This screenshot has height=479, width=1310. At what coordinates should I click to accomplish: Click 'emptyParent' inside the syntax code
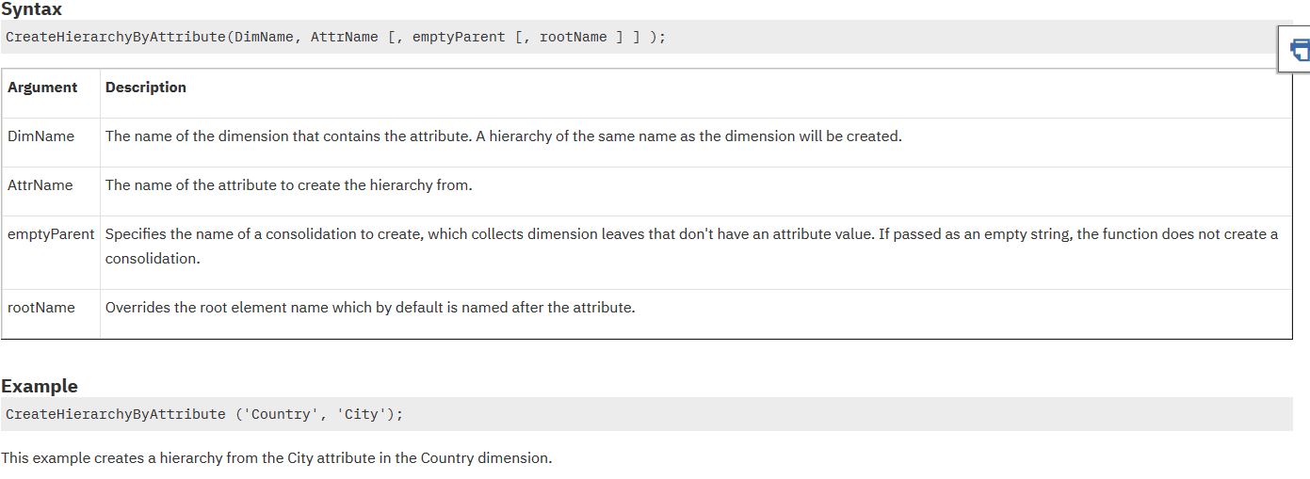pyautogui.click(x=459, y=38)
